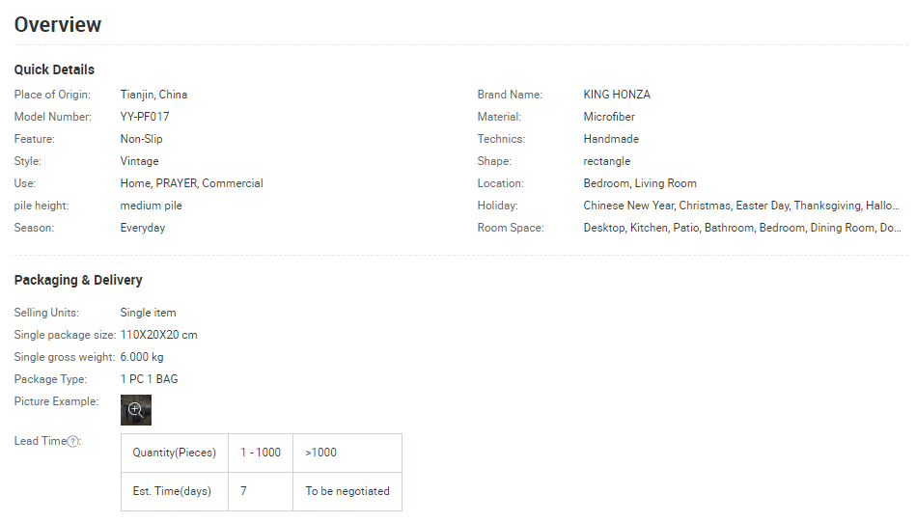Viewport: 916px width, 522px height.
Task: Click the '>1000' quantity table cell
Action: coord(321,453)
